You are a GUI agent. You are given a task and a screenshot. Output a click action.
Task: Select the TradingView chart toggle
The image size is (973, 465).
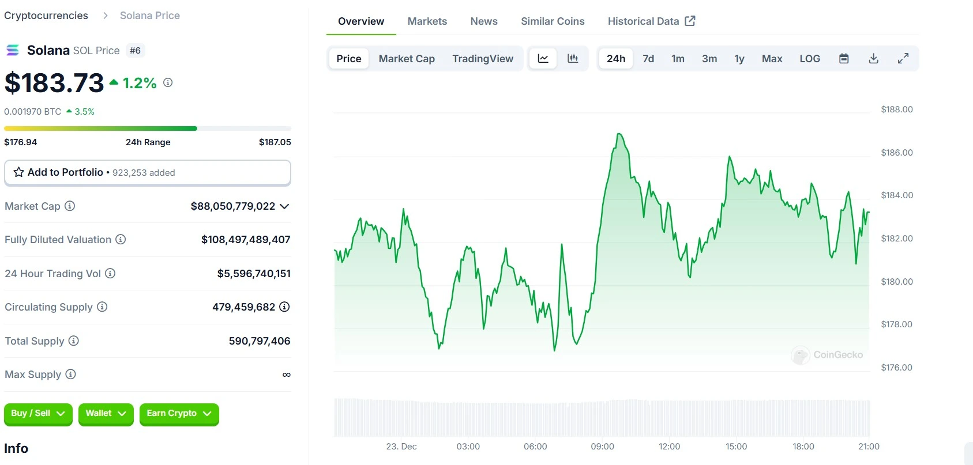click(x=483, y=58)
